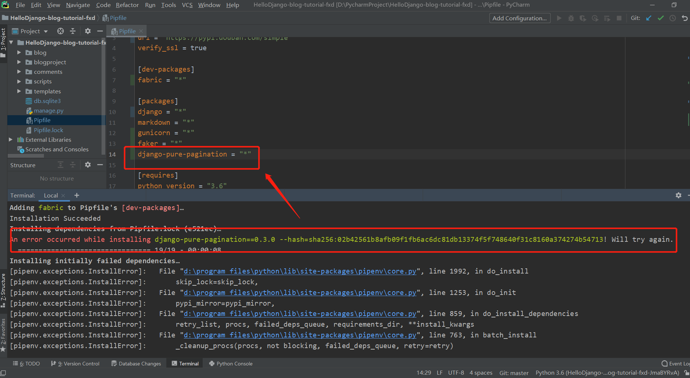Click LF line separator in status bar
690x378 pixels.
[x=439, y=373]
